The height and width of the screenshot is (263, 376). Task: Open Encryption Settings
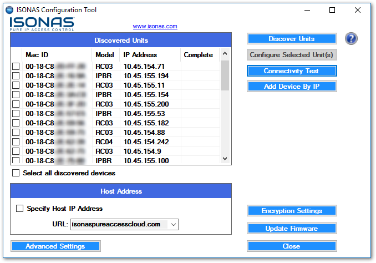pos(292,211)
